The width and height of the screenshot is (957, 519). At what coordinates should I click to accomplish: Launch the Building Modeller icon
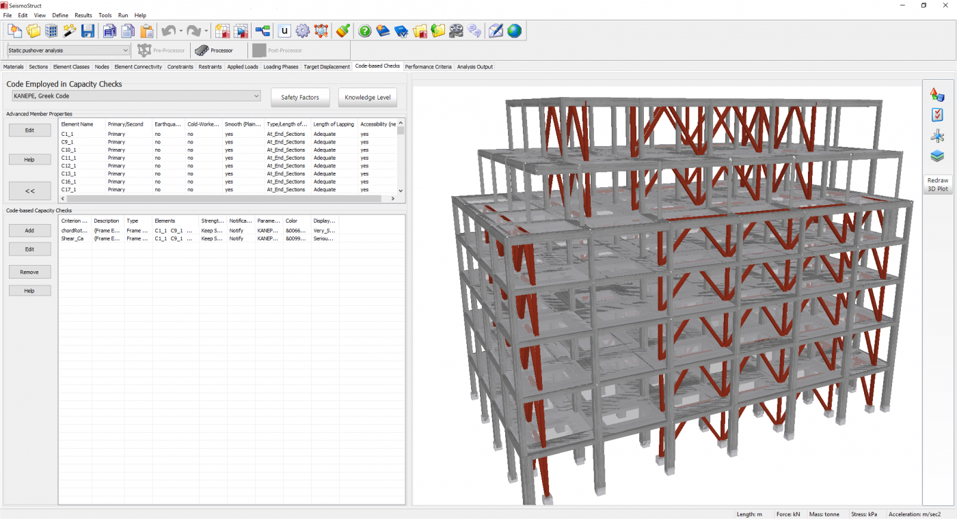[x=51, y=31]
